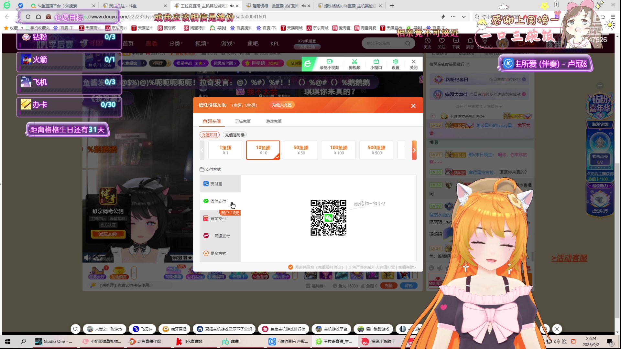Choose the 10鱼翅 ¥10 package
The image size is (621, 349).
tap(263, 150)
